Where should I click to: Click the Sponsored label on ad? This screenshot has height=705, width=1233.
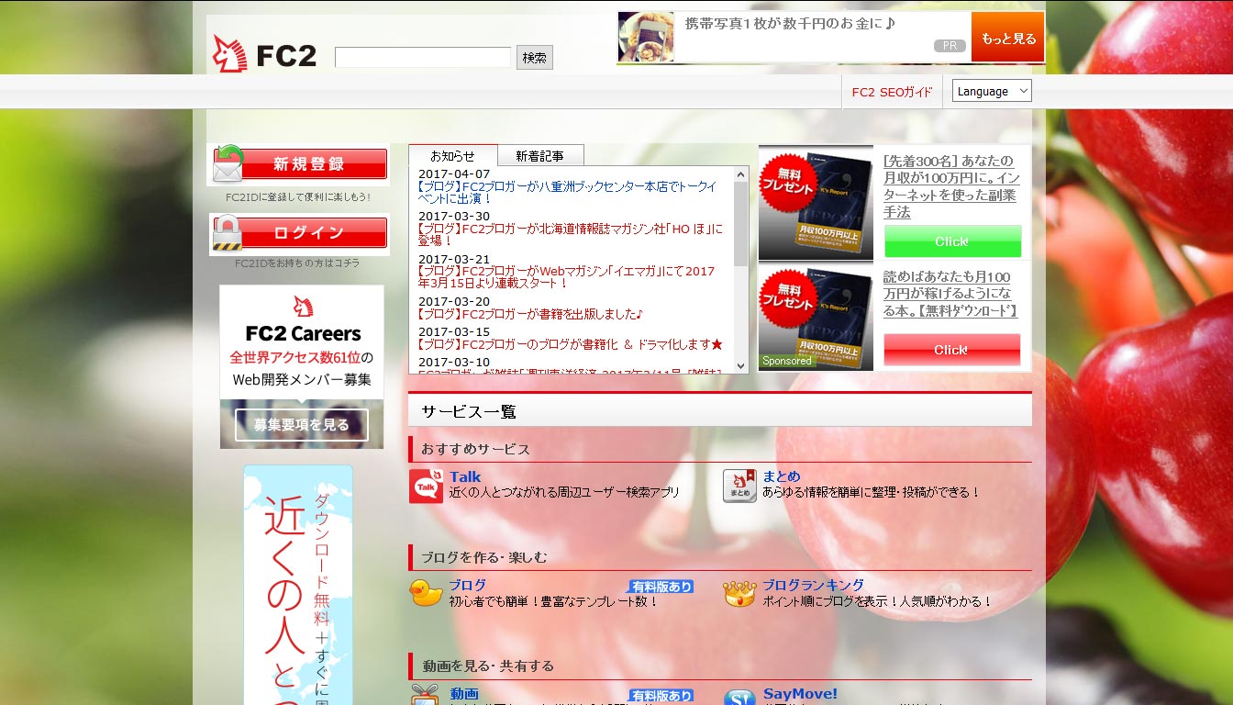pyautogui.click(x=787, y=362)
